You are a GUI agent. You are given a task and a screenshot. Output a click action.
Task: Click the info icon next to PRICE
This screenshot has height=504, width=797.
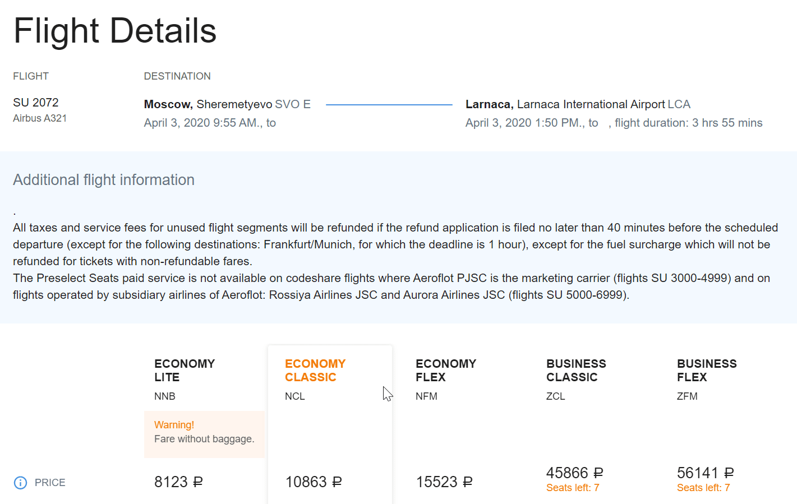21,482
